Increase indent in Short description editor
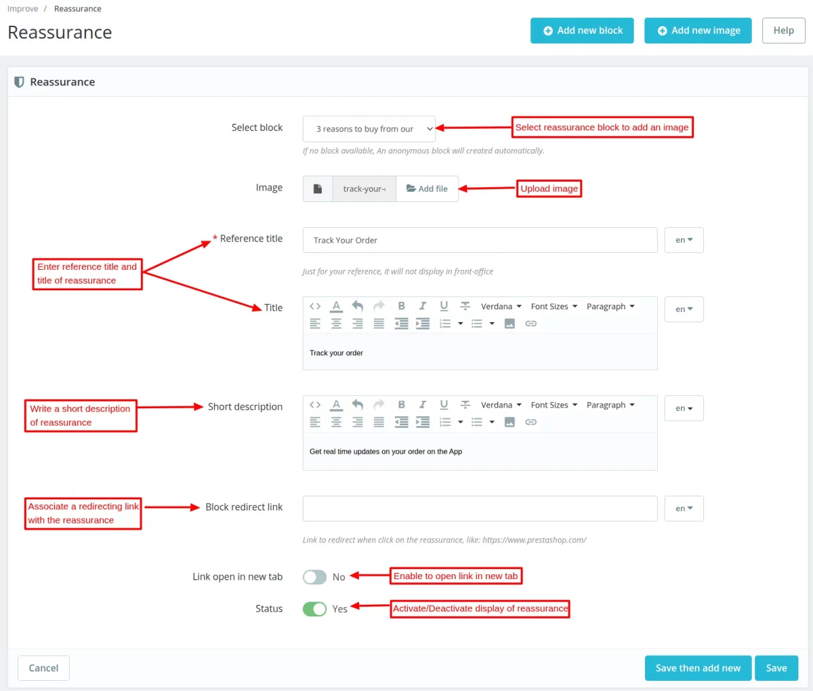Screen dimensions: 813x691 (x=423, y=422)
